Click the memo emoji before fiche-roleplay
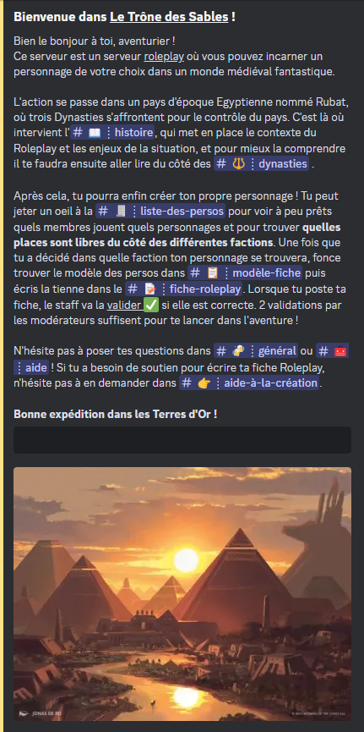364x732 pixels. (x=149, y=289)
